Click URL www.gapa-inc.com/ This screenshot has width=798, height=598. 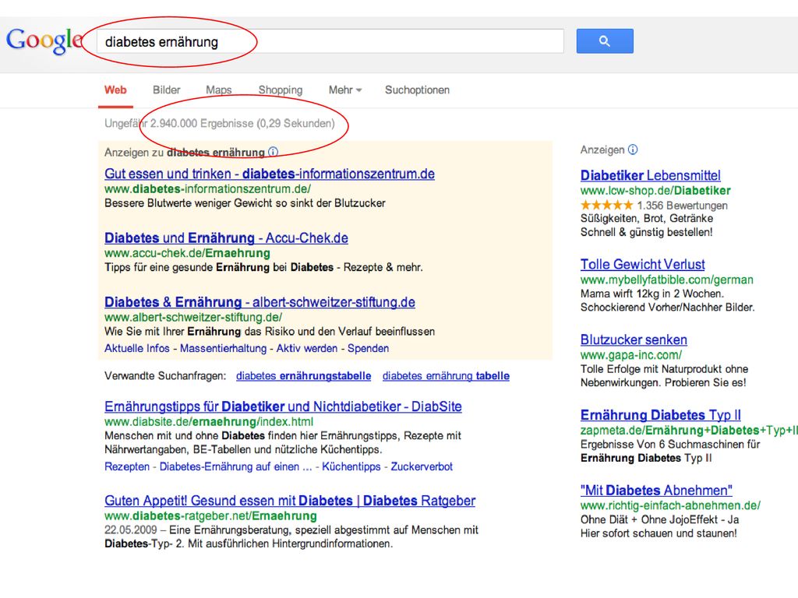point(631,355)
